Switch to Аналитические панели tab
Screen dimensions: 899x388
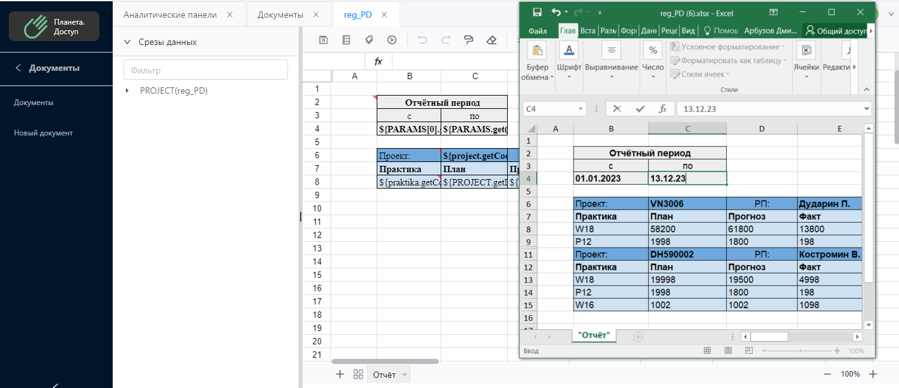[x=170, y=15]
